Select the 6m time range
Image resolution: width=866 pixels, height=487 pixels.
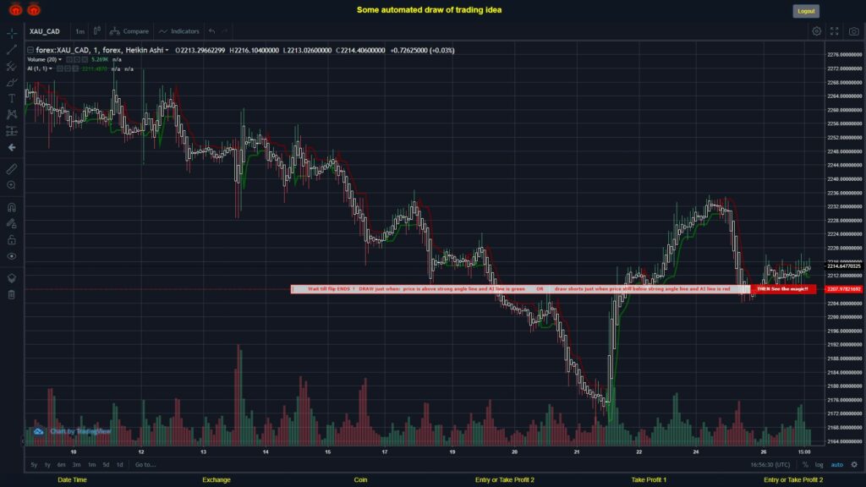click(x=61, y=465)
